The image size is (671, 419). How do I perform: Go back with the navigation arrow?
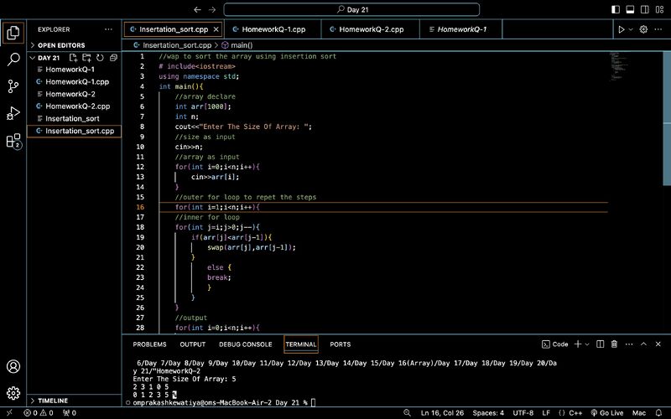point(197,9)
